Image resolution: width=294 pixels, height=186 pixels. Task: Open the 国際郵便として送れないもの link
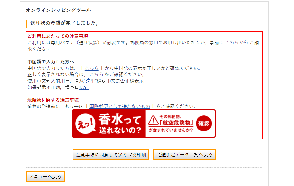pos(120,107)
